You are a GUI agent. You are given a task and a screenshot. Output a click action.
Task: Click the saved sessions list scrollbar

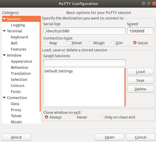[125, 87]
